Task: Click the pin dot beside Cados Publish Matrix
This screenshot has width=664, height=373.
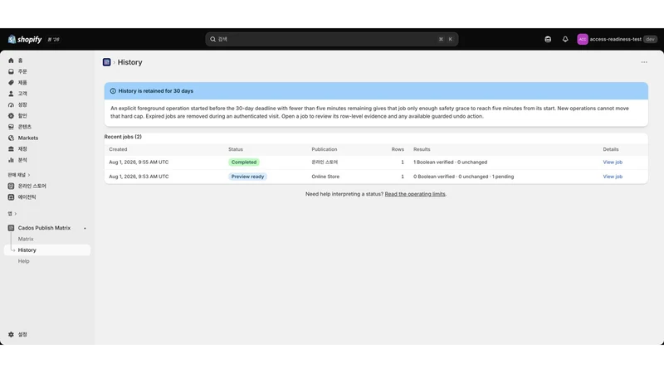Action: click(x=85, y=229)
